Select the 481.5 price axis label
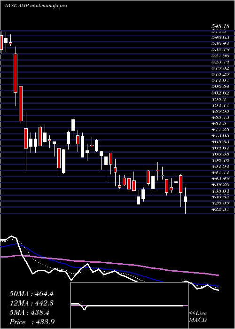 (219, 123)
